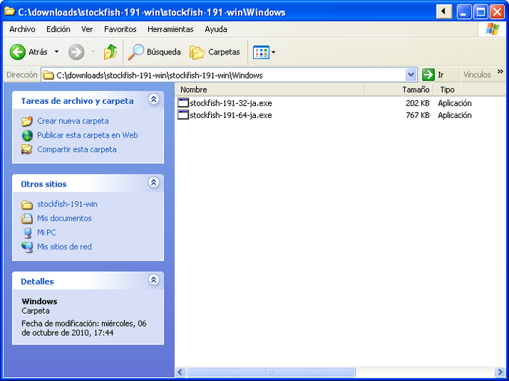Click the green Atrás back arrow
The image size is (509, 381).
tap(17, 52)
